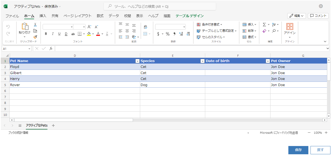Select the Format Painter brush icon
Screen dimensions: 335x158
click(x=35, y=37)
